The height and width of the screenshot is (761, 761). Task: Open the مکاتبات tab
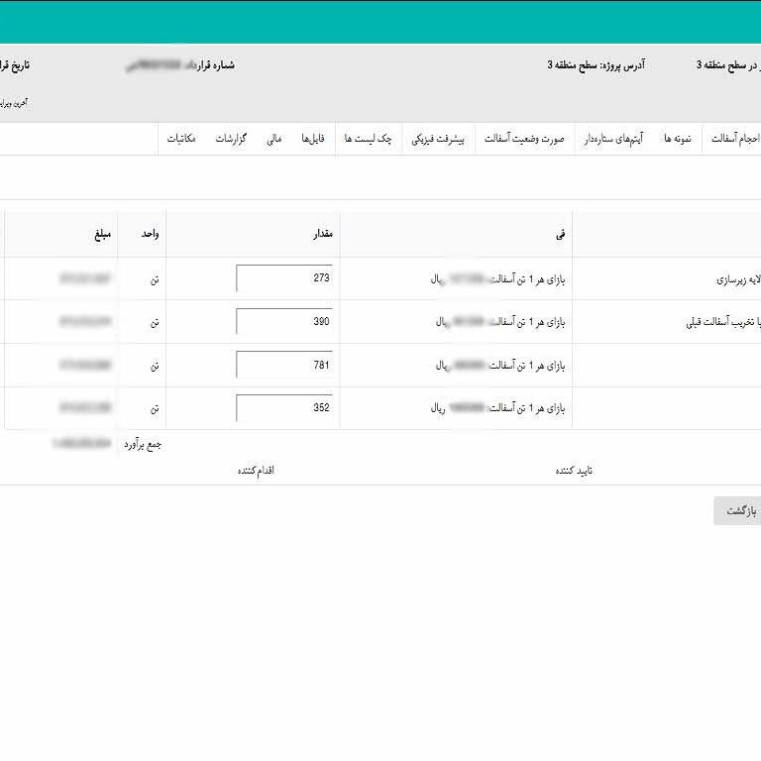[181, 140]
